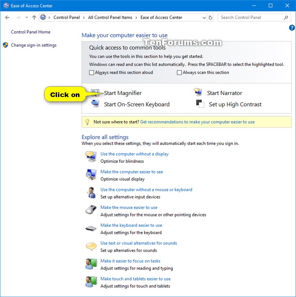Click the High Contrast icon
The width and height of the screenshot is (296, 297).
pos(200,104)
